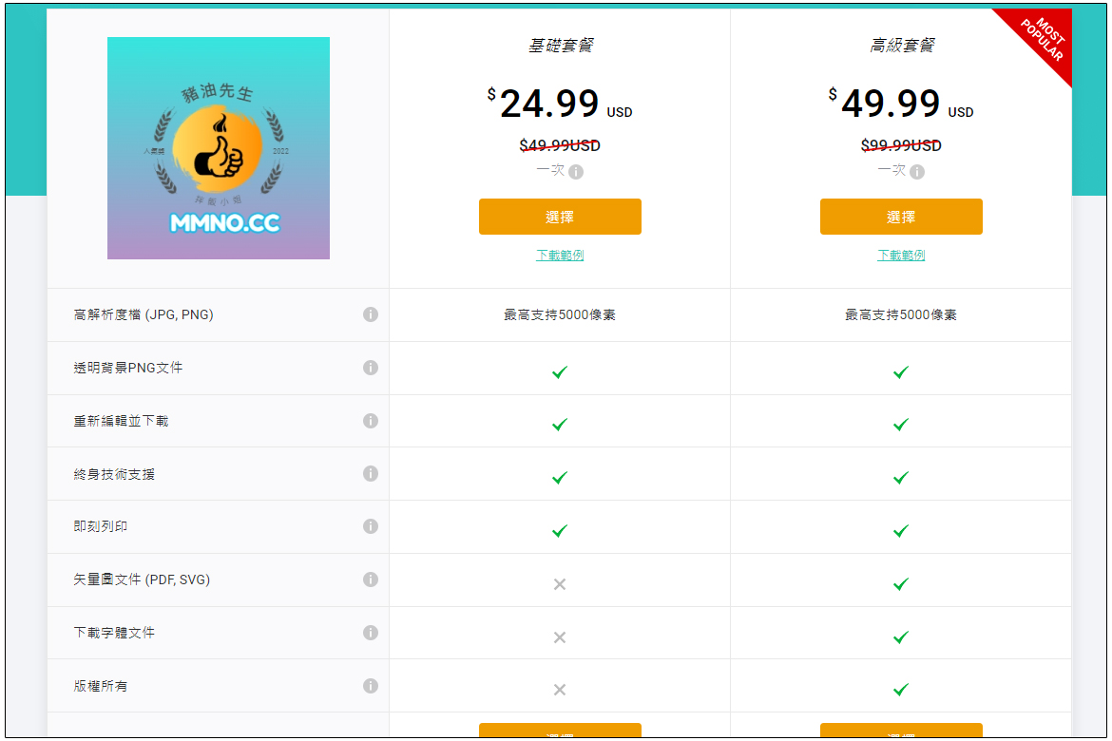Click info icon next to 一次 under $49.99
Viewport: 1112px width, 741px height.
point(917,172)
